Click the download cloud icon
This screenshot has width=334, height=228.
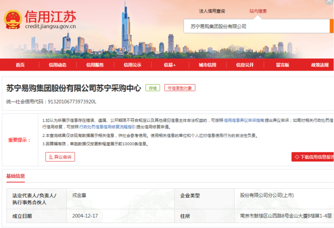(x=297, y=157)
